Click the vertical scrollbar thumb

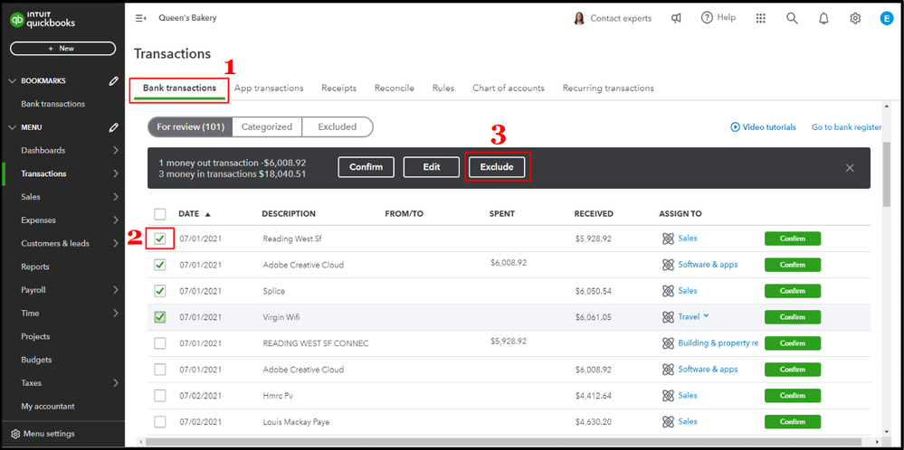886,174
